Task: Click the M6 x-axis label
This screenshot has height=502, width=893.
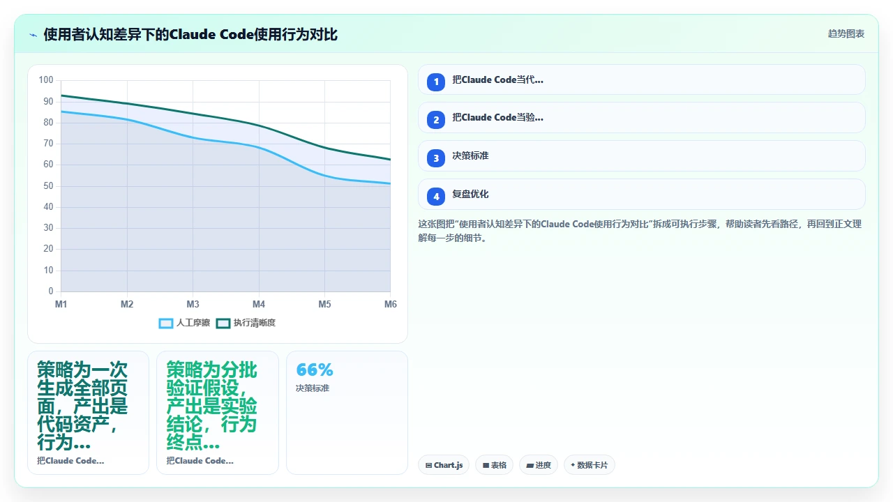Action: pos(390,304)
